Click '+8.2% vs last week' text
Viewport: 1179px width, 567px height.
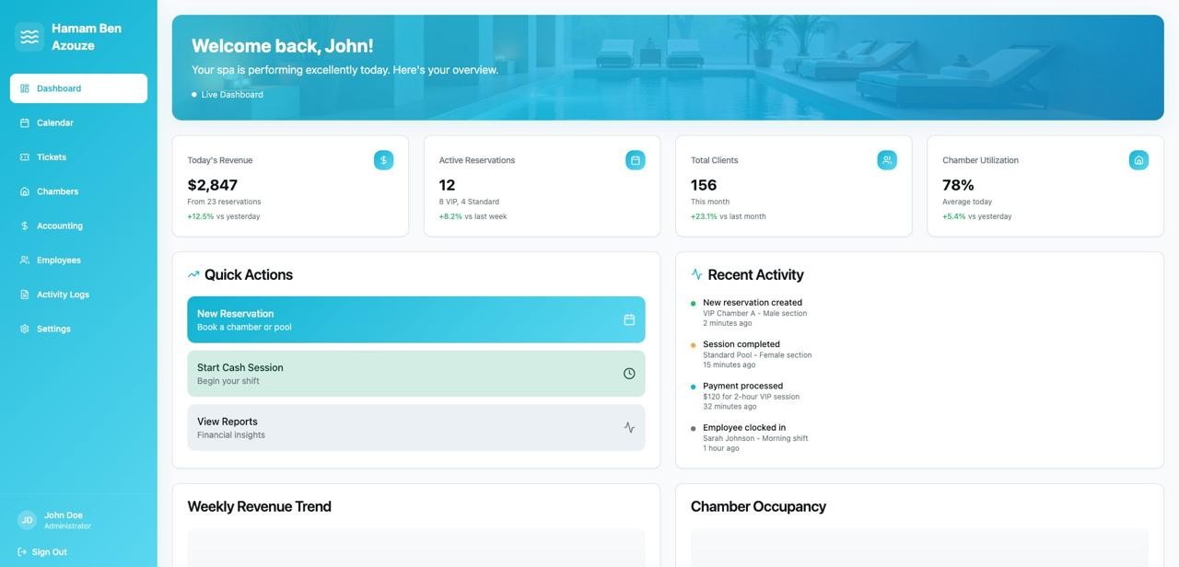coord(473,216)
